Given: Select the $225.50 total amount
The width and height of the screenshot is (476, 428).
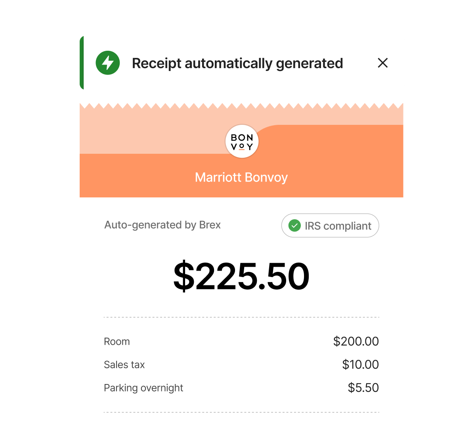Looking at the screenshot, I should coord(241,277).
